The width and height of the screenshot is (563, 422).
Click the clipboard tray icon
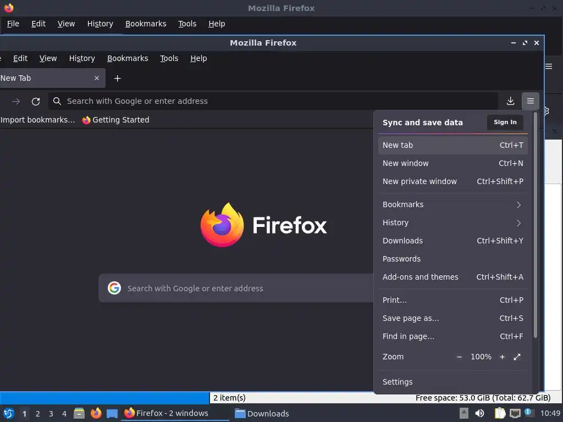pos(500,413)
